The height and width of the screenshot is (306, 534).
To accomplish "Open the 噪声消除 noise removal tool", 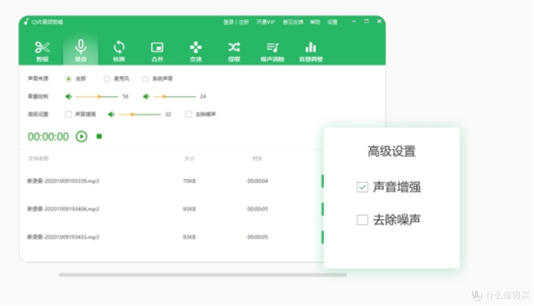I will point(272,51).
